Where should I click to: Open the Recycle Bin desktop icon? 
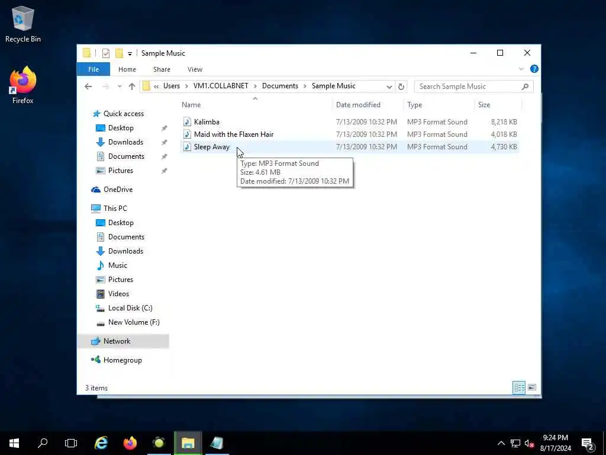click(x=23, y=24)
